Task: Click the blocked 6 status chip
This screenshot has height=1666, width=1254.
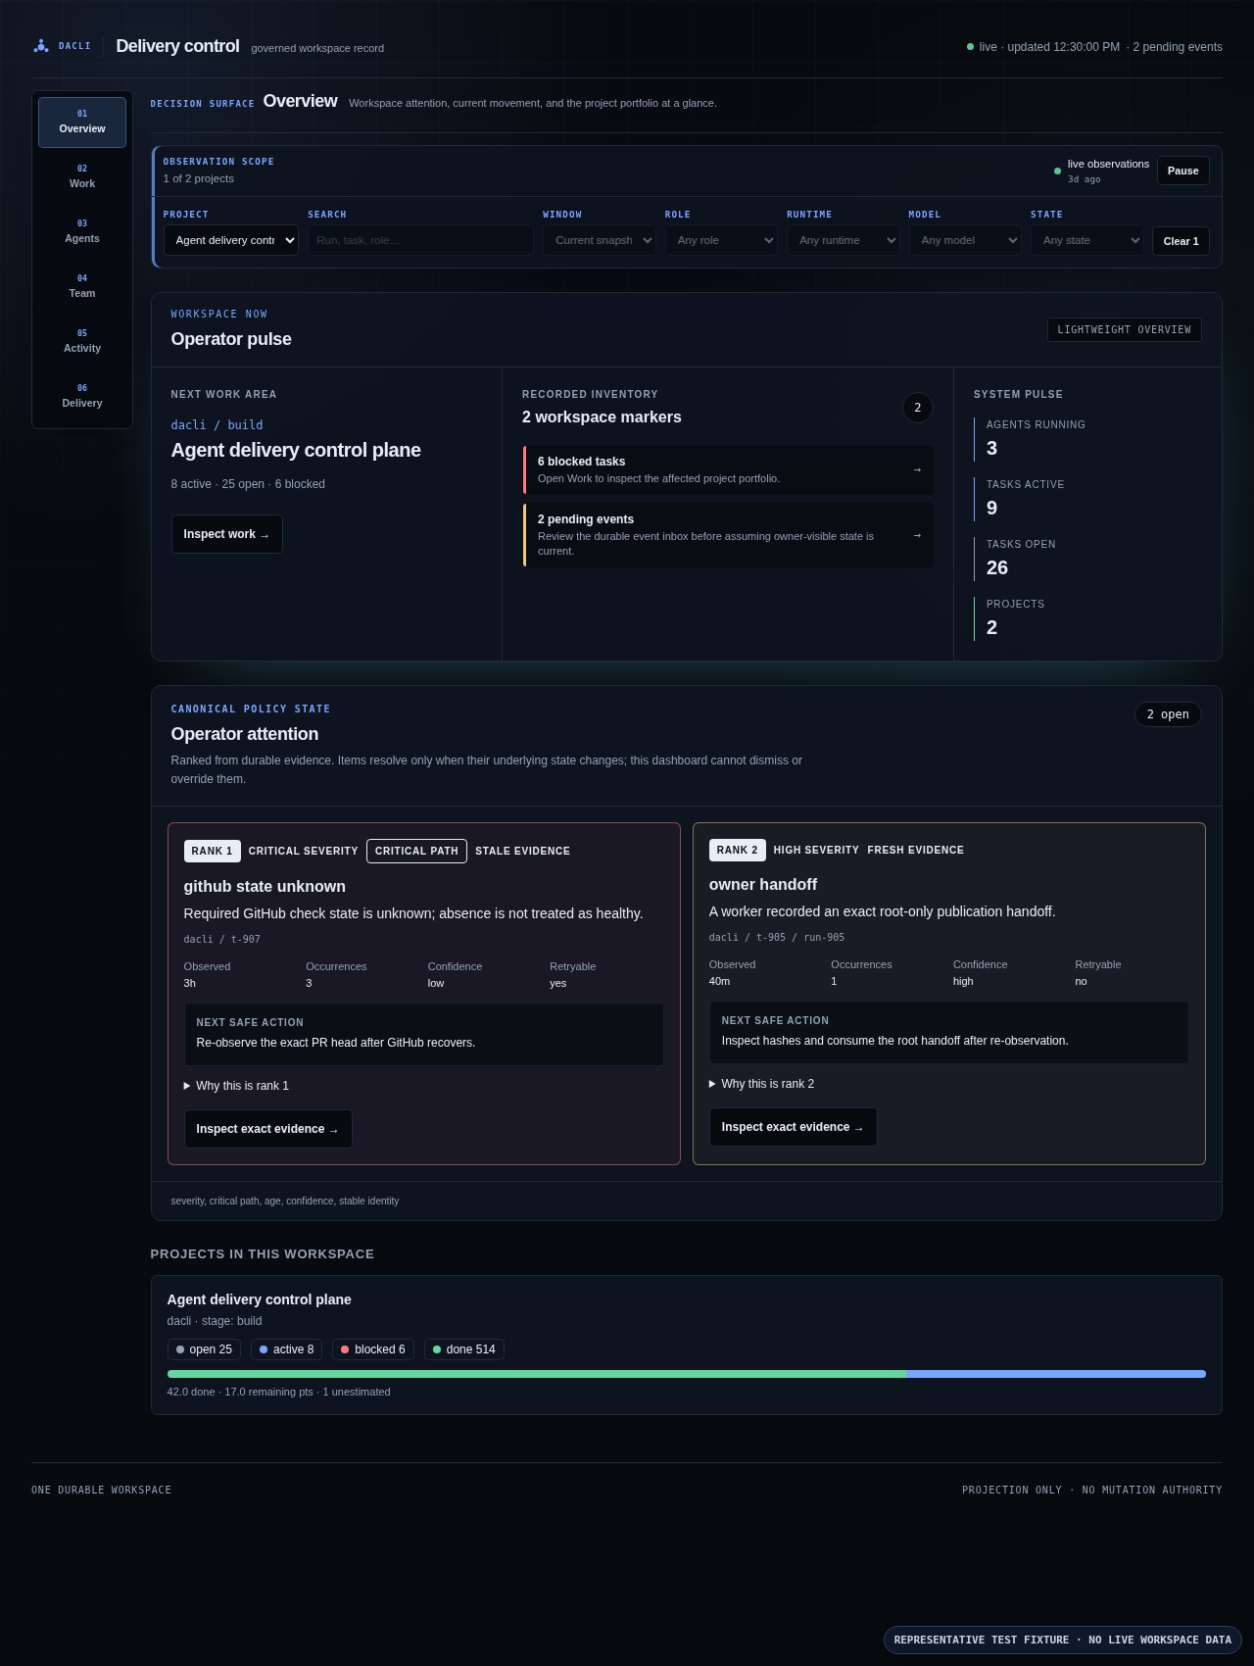Action: click(373, 1349)
